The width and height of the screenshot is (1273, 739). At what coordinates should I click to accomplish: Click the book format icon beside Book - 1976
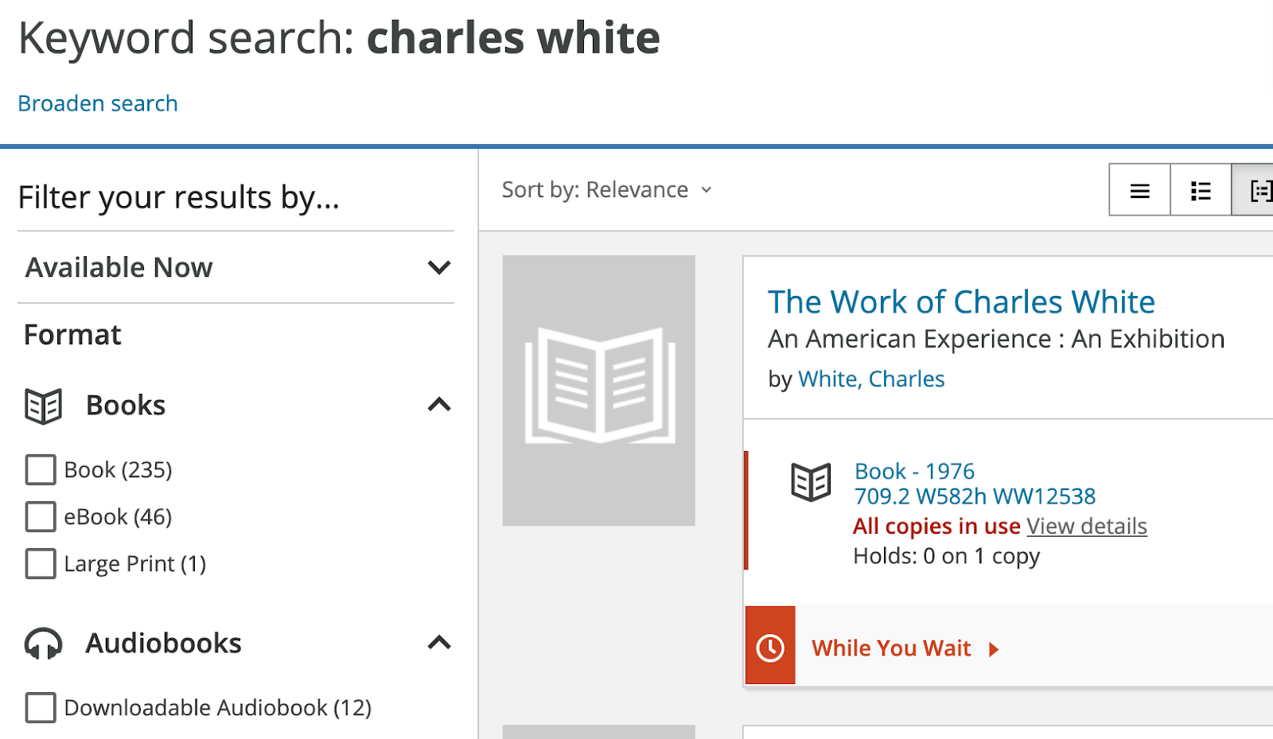(811, 482)
